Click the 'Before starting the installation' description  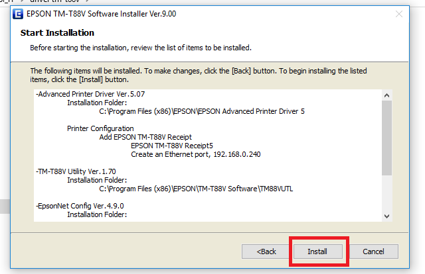click(x=141, y=48)
